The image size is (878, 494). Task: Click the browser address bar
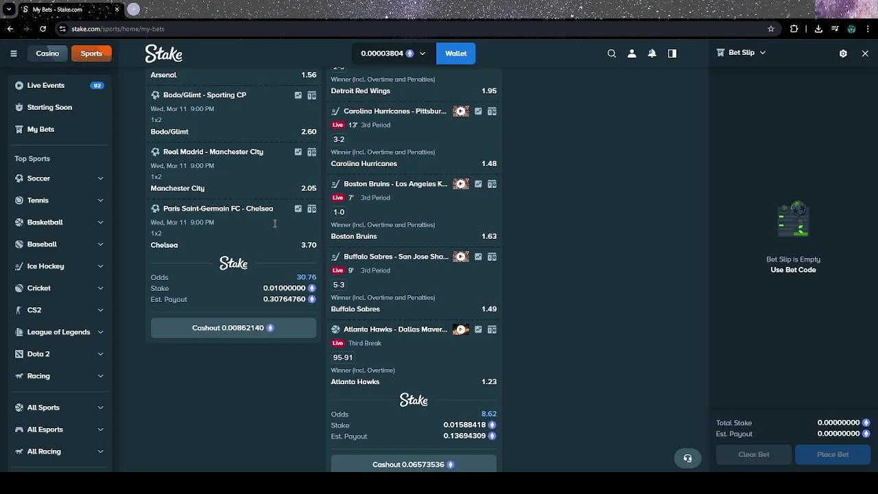pyautogui.click(x=412, y=29)
